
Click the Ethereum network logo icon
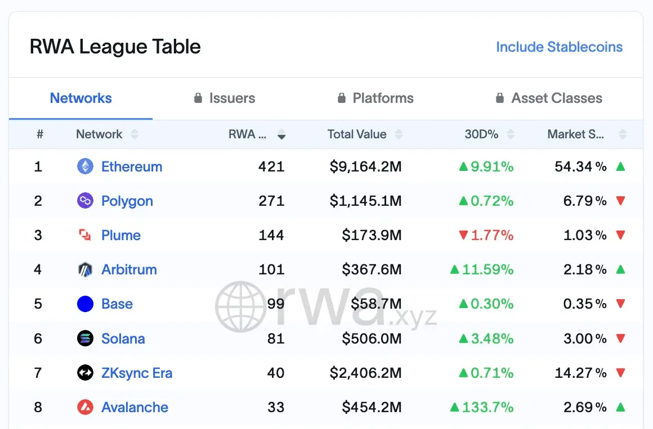[x=86, y=166]
